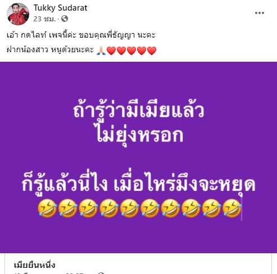The image size is (277, 274).
Task: Open the post options three-dots menu
Action: (260, 13)
